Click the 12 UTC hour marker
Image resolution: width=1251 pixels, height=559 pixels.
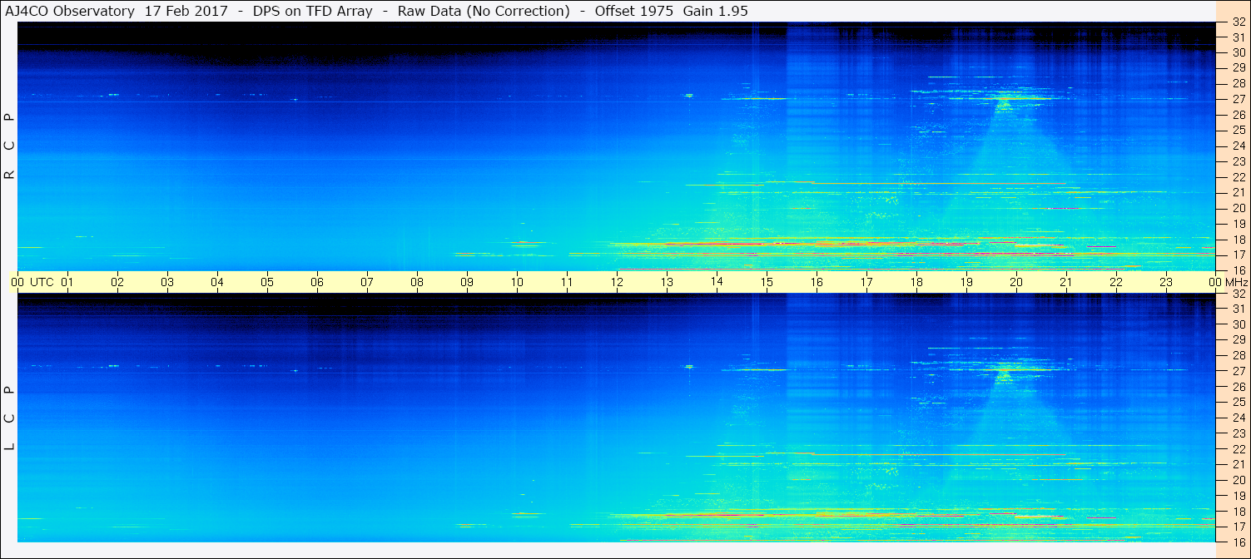click(617, 282)
